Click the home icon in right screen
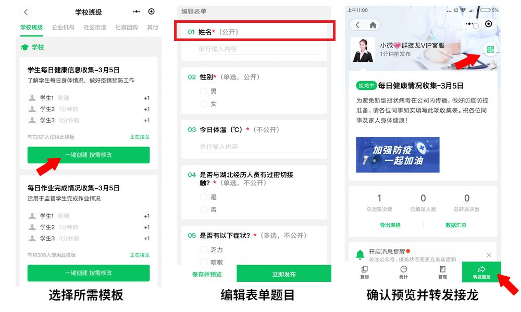 pos(373,25)
